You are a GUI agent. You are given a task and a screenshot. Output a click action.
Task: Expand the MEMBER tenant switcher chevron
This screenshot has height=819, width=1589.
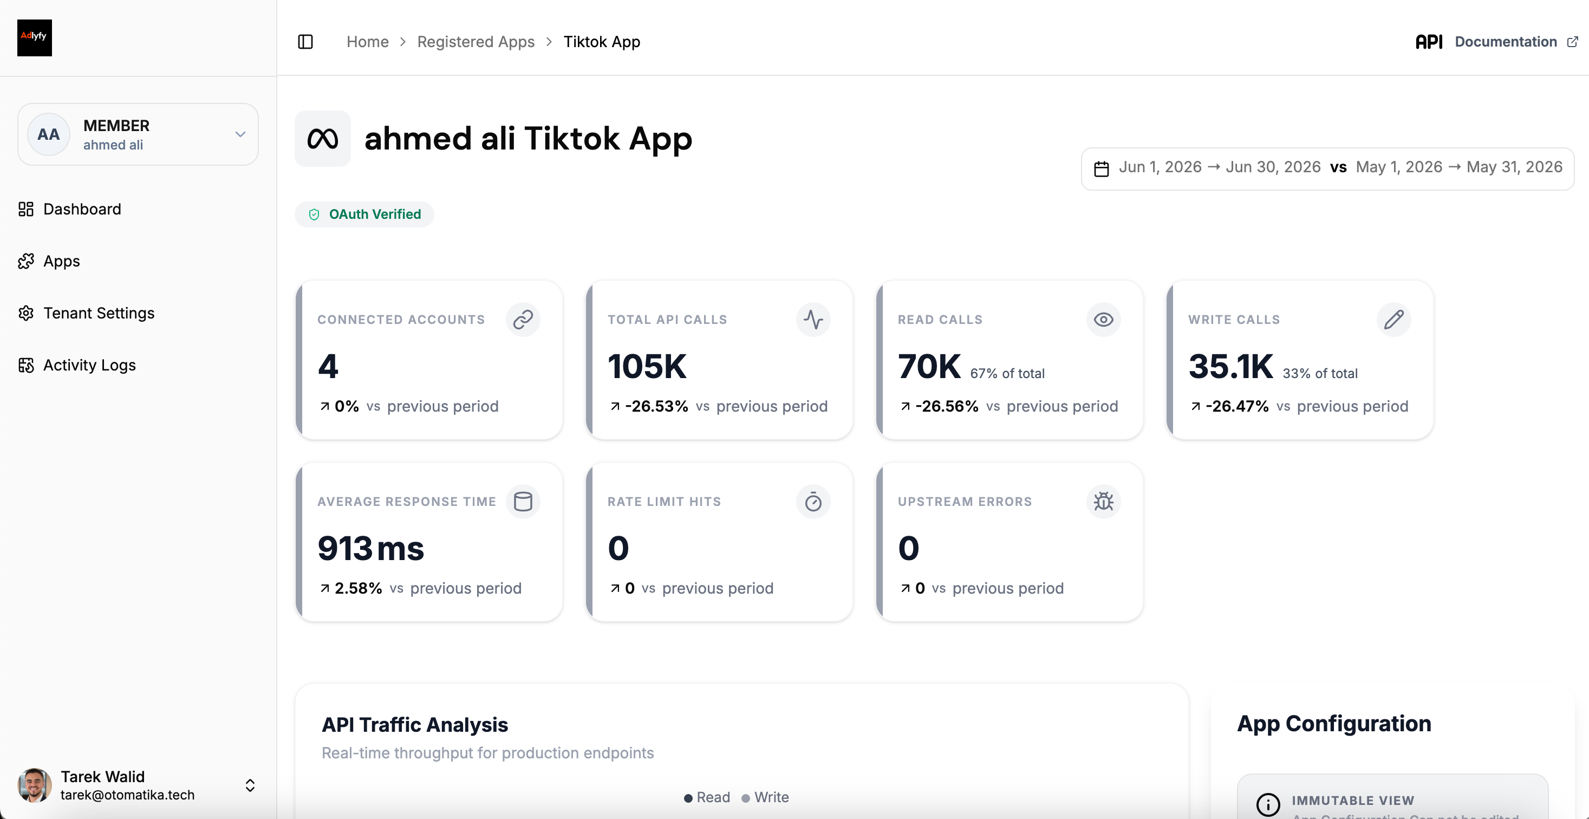click(240, 134)
